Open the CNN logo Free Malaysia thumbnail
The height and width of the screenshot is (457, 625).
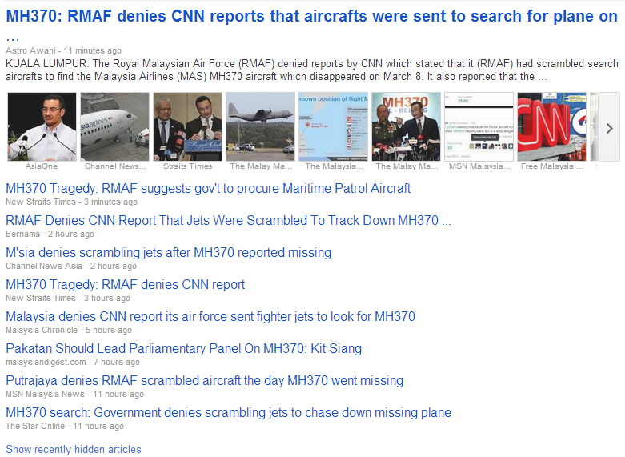[x=552, y=126]
